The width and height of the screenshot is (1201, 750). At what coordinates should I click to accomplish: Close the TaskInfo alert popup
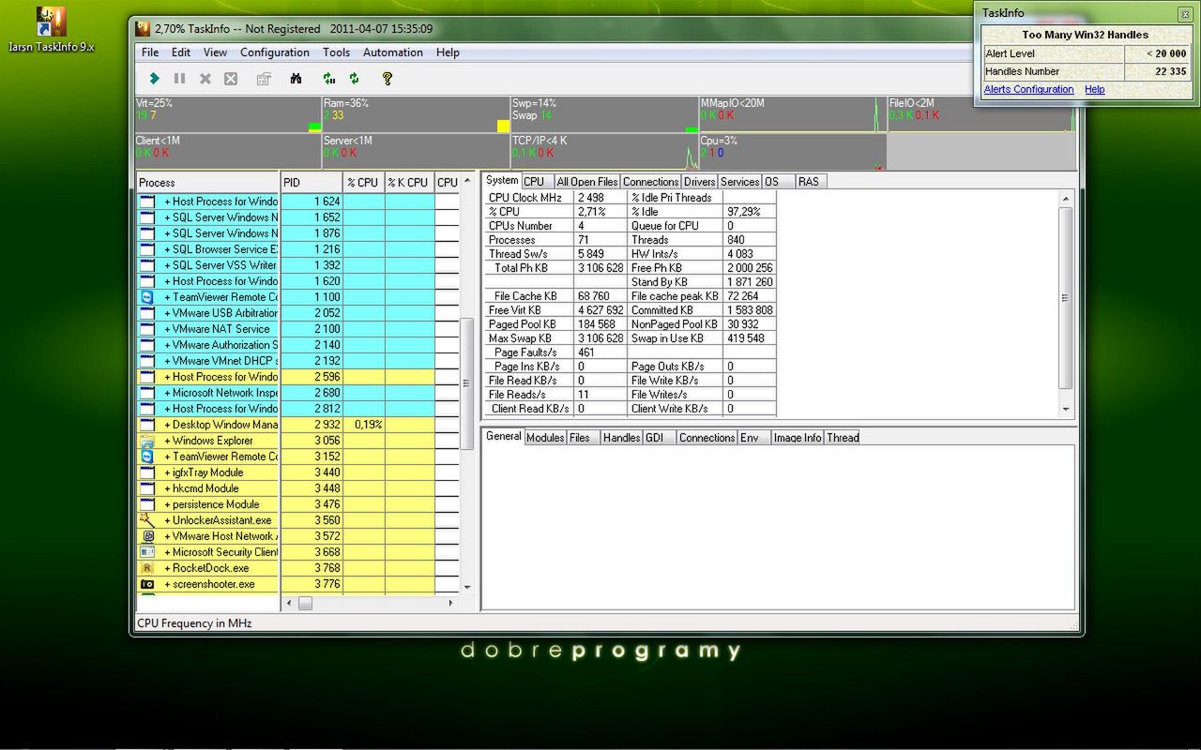tap(1185, 13)
